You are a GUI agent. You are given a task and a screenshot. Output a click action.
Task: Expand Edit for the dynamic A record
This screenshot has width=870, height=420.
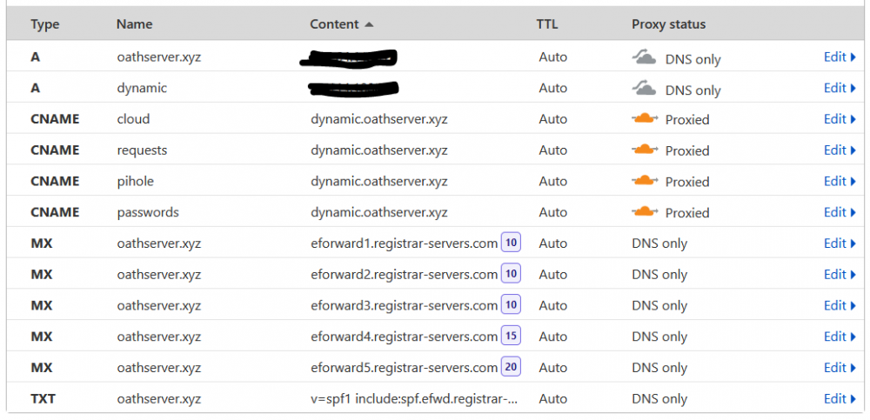(x=840, y=88)
